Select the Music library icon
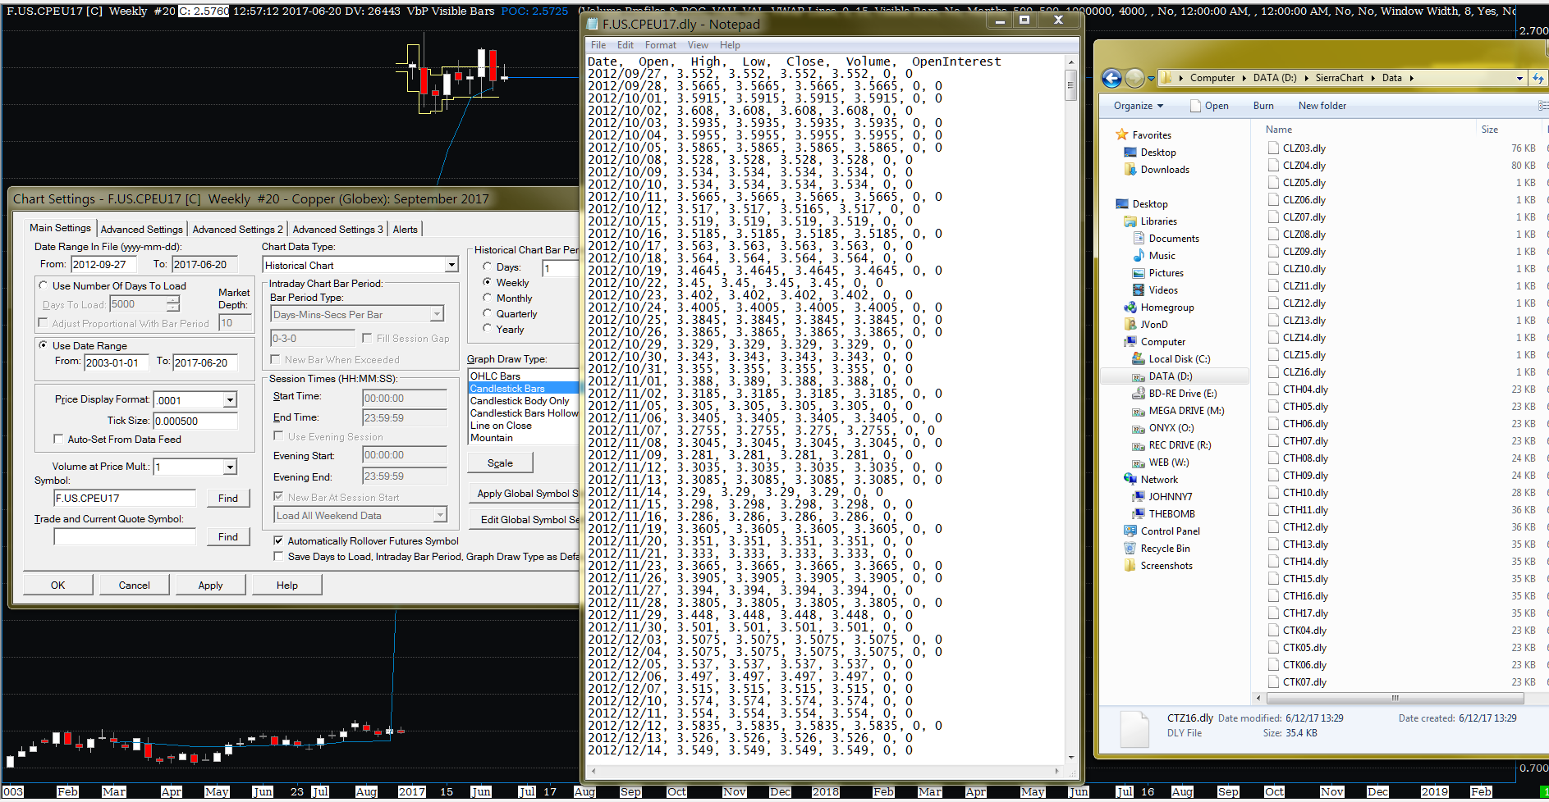 point(1139,256)
